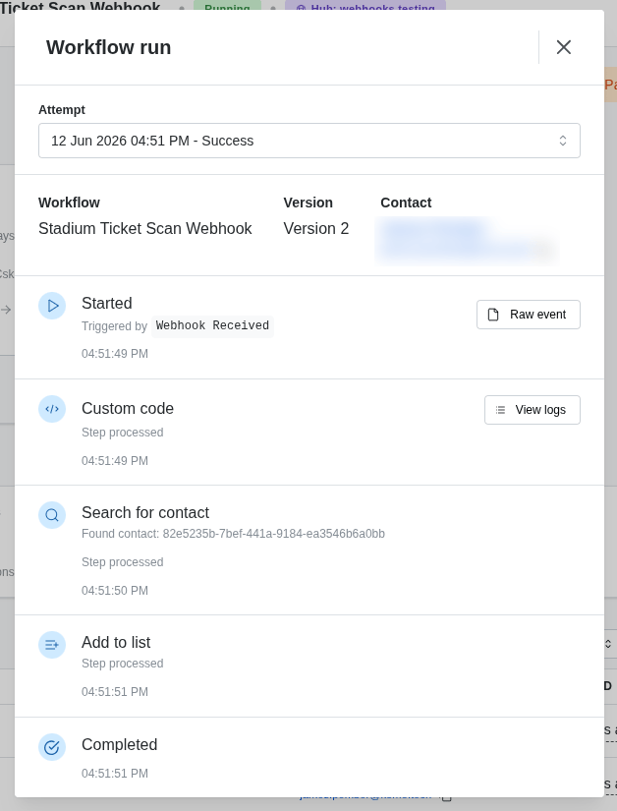Click the Hub: webhooks testing tag behind dialog
Viewport: 617px width, 811px height.
365,7
